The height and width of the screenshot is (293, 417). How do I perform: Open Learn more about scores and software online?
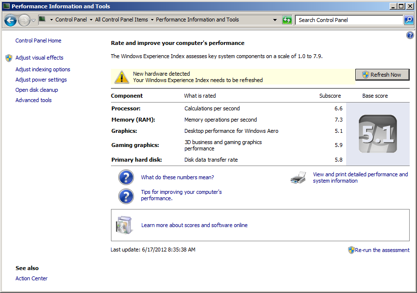point(195,225)
